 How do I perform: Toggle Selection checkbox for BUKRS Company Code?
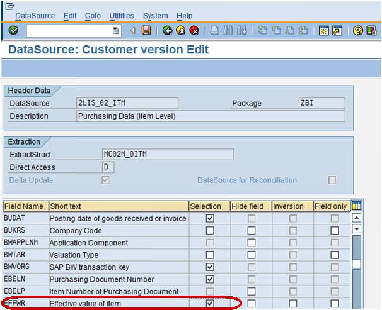(210, 231)
